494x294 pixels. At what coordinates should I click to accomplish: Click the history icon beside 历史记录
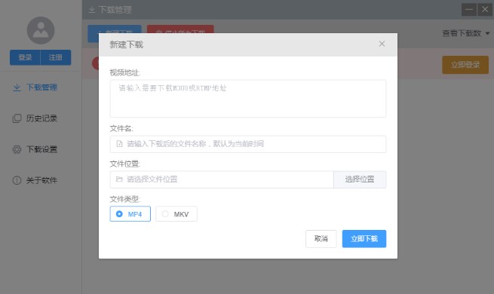(17, 118)
